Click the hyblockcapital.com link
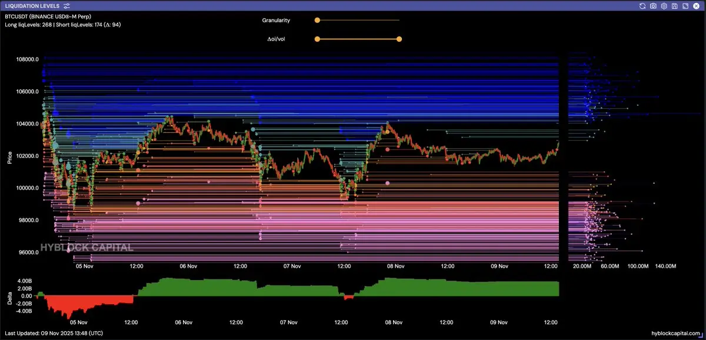Screen dimensions: 706x340 pyautogui.click(x=677, y=333)
